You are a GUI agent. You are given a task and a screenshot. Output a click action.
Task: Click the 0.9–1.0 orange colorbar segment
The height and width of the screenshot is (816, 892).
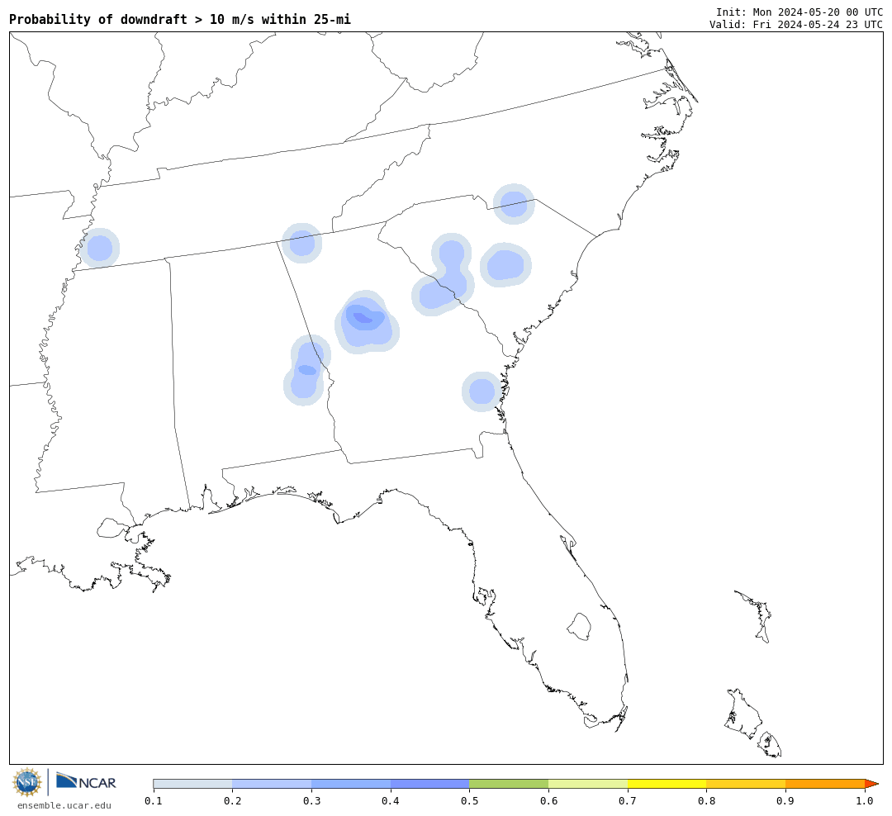pos(825,784)
